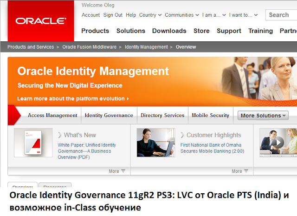
Task: Click the Oracle logo
Action: click(41, 21)
